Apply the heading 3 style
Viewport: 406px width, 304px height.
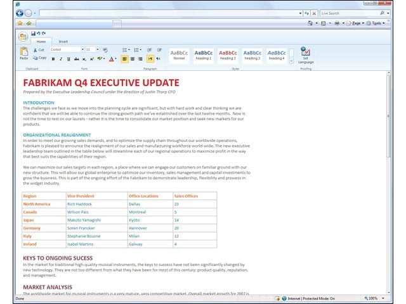[x=252, y=55]
